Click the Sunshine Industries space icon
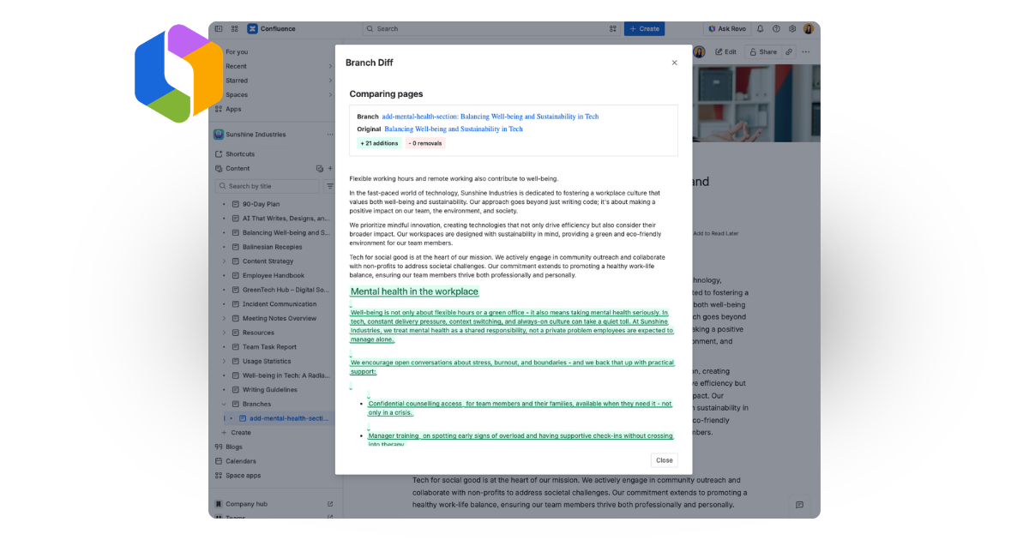The image size is (1029, 540). pos(219,135)
